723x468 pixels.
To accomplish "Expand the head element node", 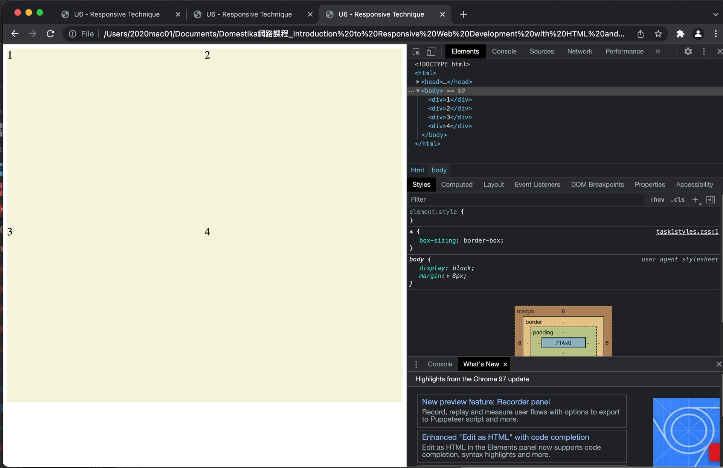I will click(418, 82).
